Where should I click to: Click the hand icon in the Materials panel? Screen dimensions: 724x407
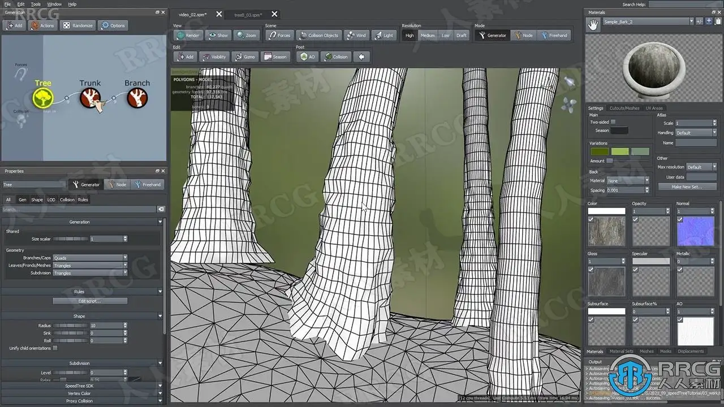[593, 24]
